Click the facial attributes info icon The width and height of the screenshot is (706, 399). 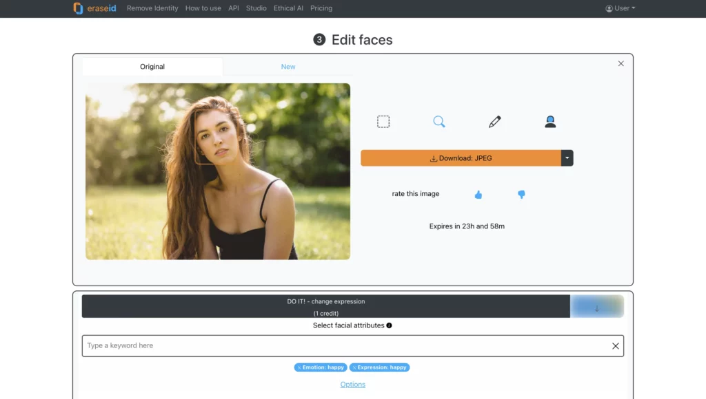(389, 325)
